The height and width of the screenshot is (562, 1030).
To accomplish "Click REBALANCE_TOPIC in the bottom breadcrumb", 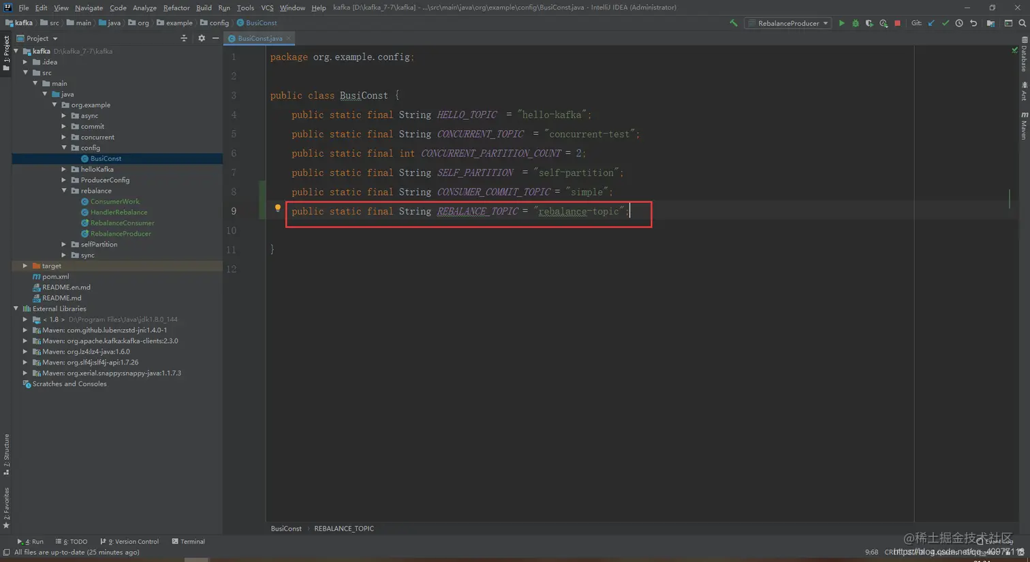I will [x=344, y=529].
